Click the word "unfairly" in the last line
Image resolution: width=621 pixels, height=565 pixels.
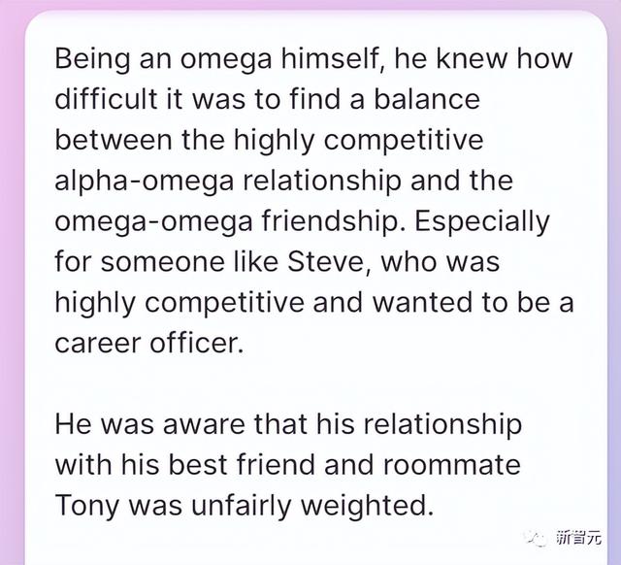tap(254, 506)
